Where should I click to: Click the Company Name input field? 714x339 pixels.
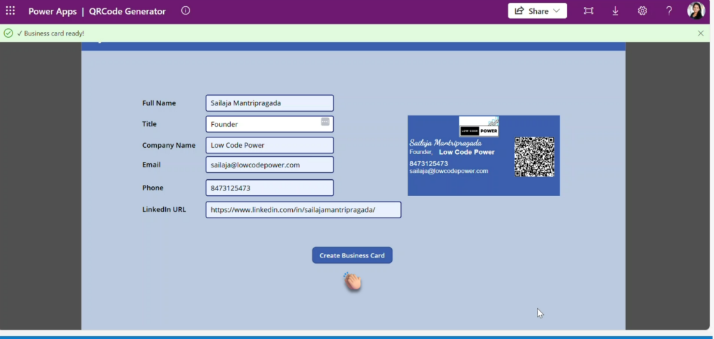(x=270, y=145)
